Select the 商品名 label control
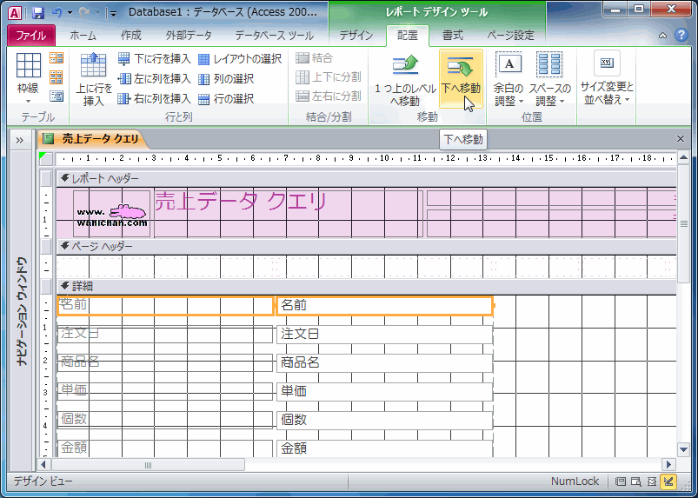This screenshot has width=698, height=498. [165, 362]
